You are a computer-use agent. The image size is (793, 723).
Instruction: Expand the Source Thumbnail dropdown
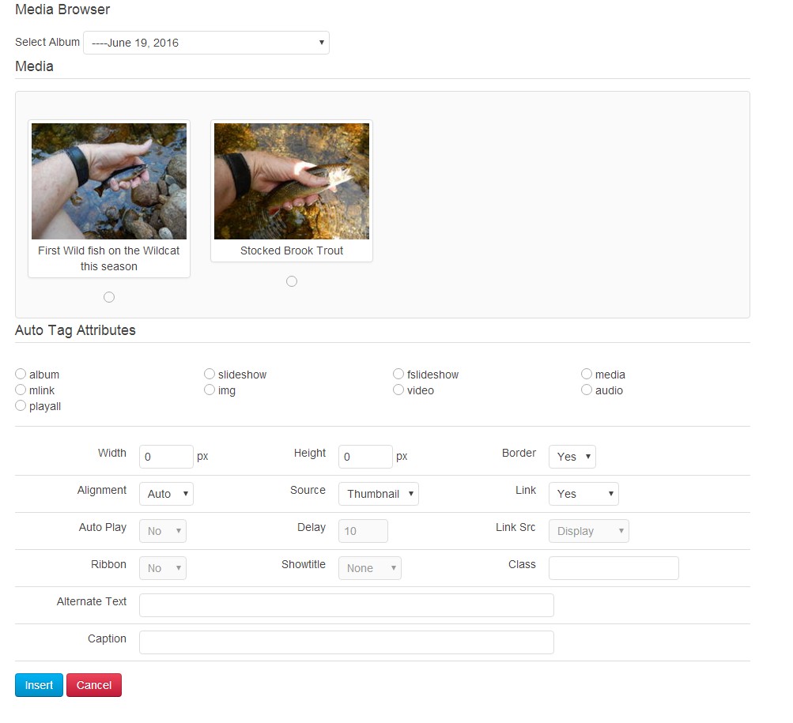pos(378,494)
